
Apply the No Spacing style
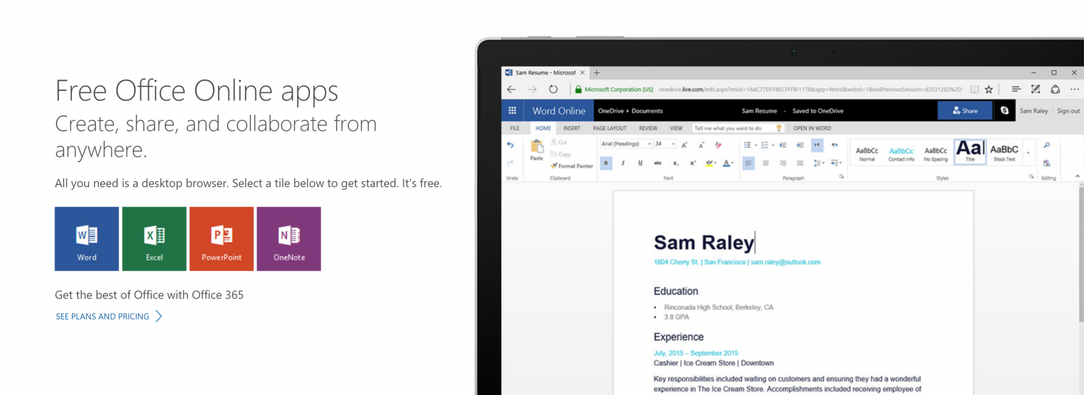pos(935,153)
